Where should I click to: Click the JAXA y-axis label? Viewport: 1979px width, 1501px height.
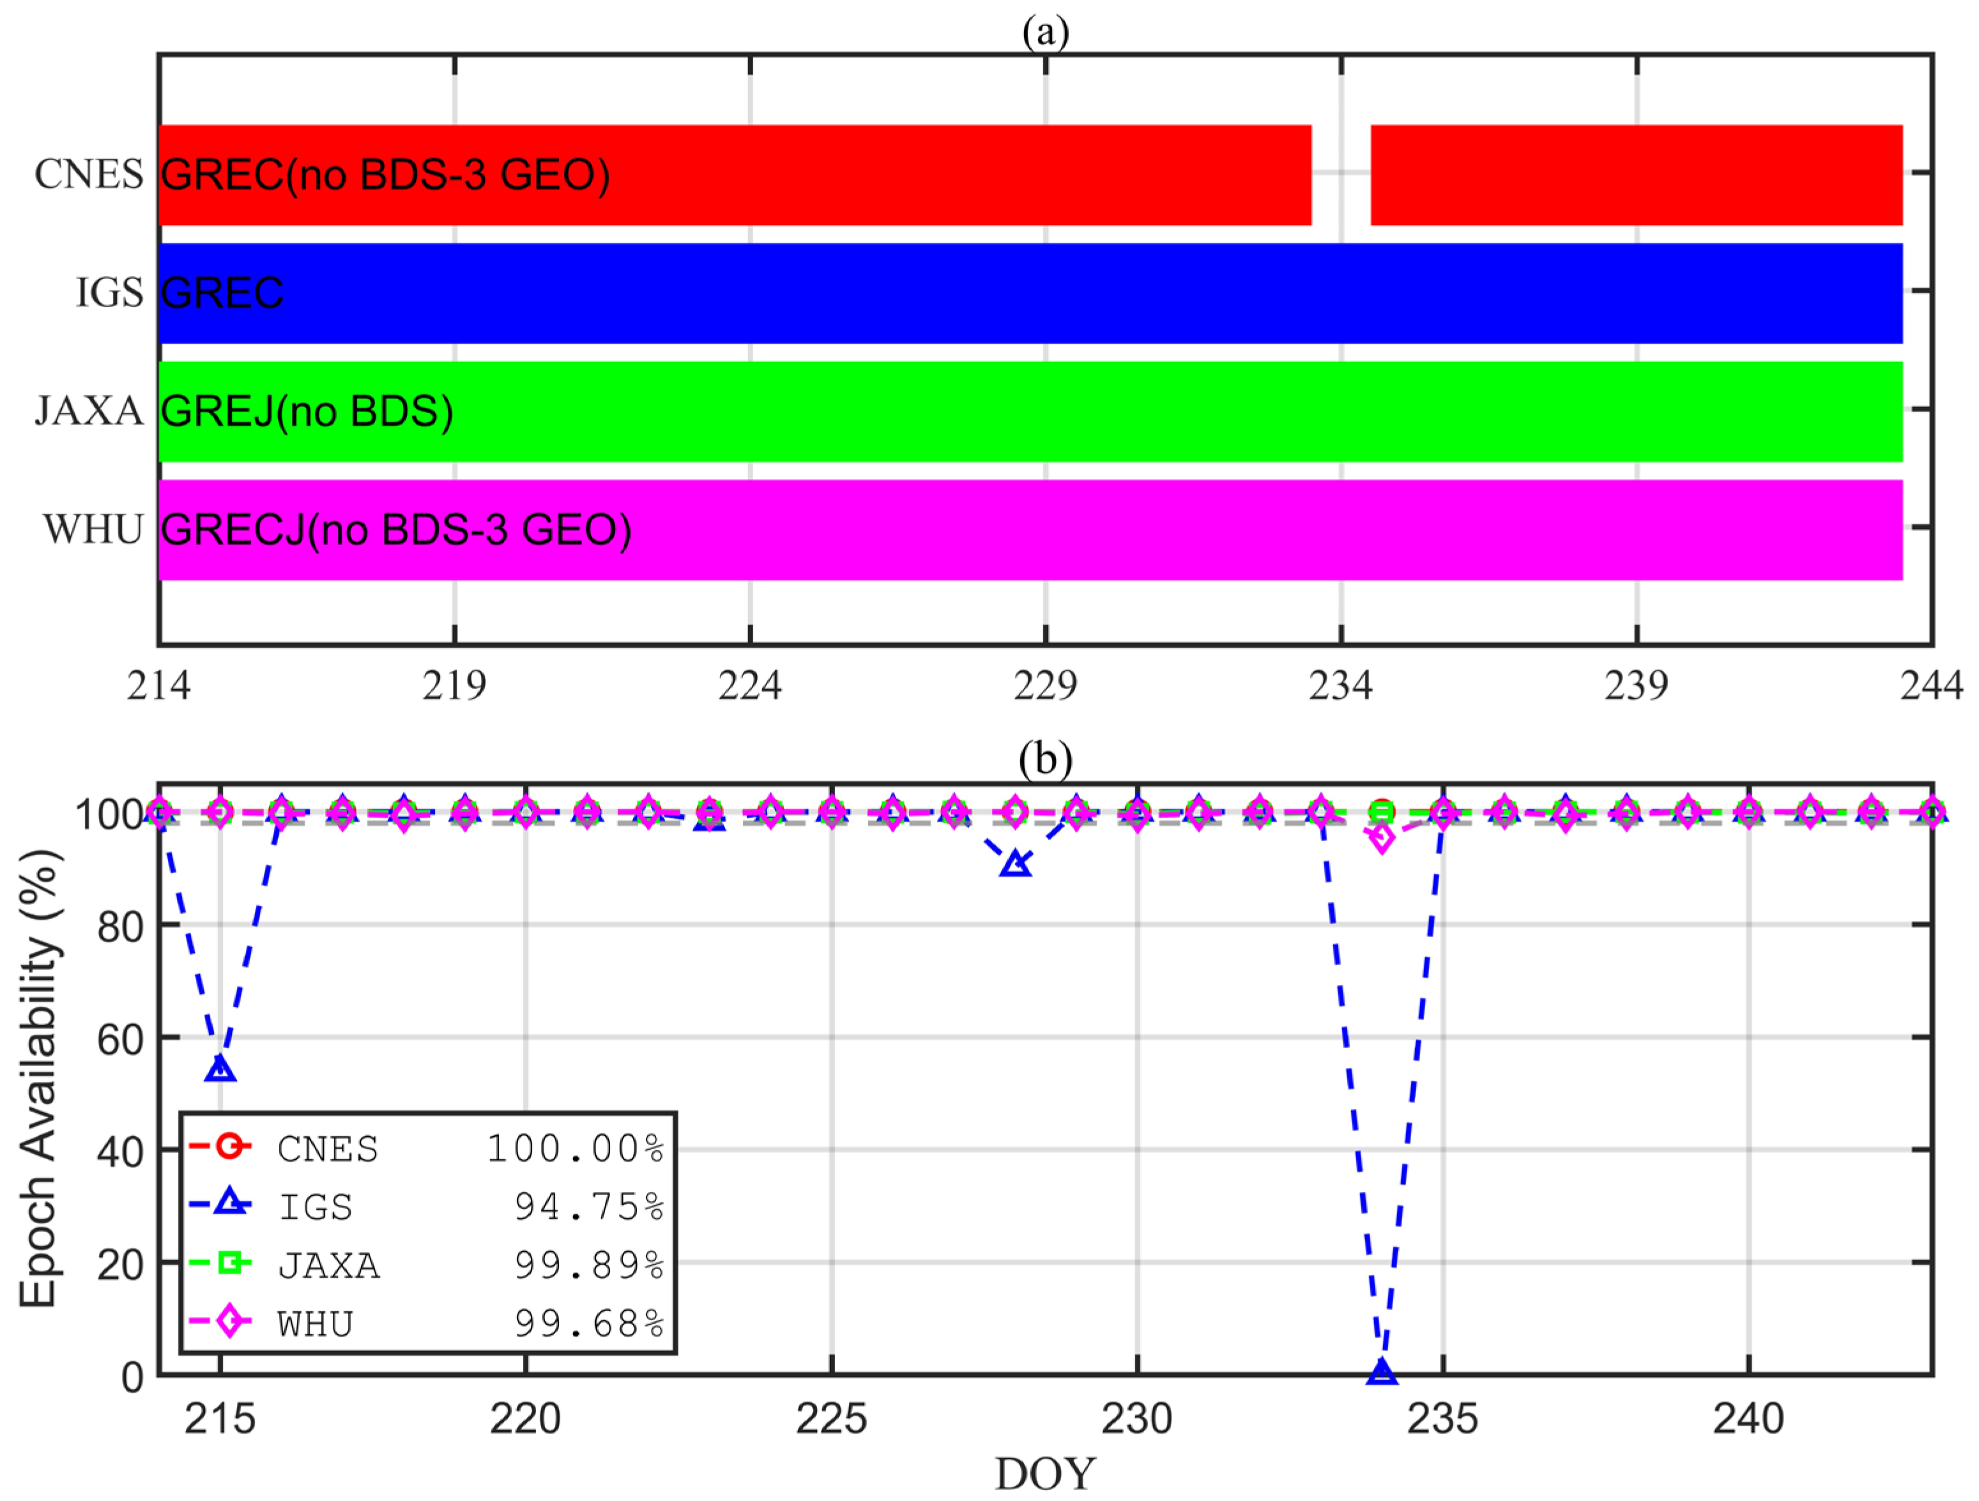[x=89, y=411]
